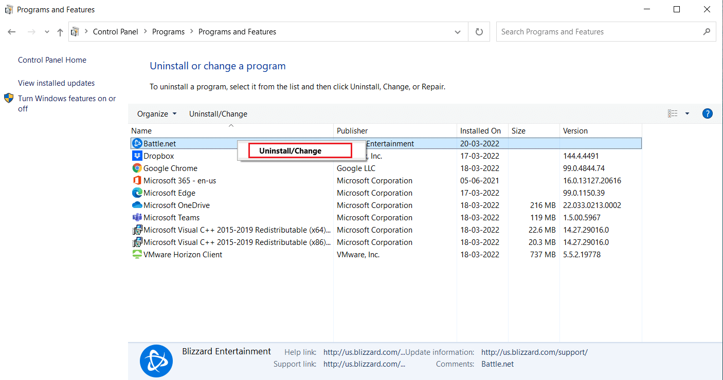Click the Microsoft Edge icon in list
This screenshot has width=723, height=380.
(x=137, y=193)
